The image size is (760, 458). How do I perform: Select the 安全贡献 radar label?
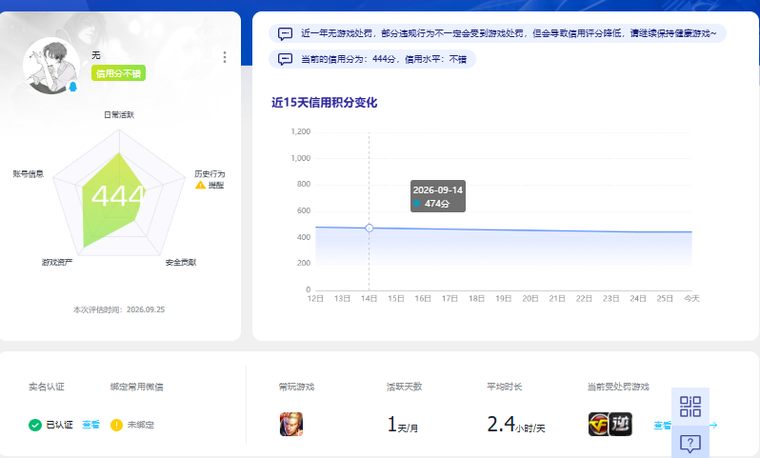click(x=181, y=262)
